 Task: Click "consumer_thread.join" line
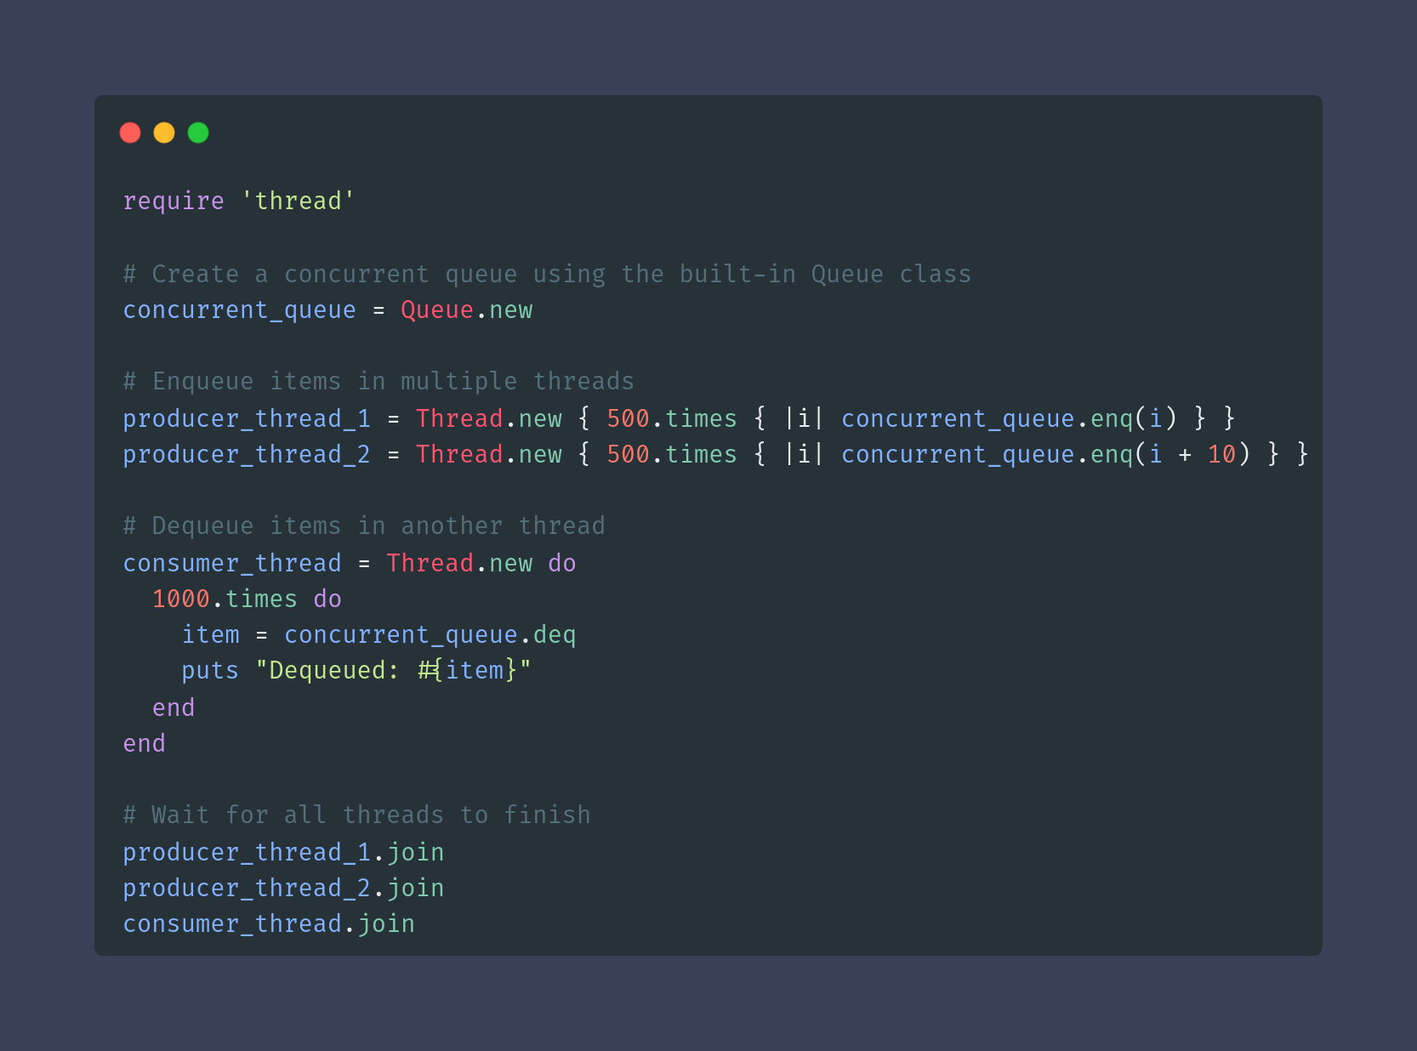point(269,923)
